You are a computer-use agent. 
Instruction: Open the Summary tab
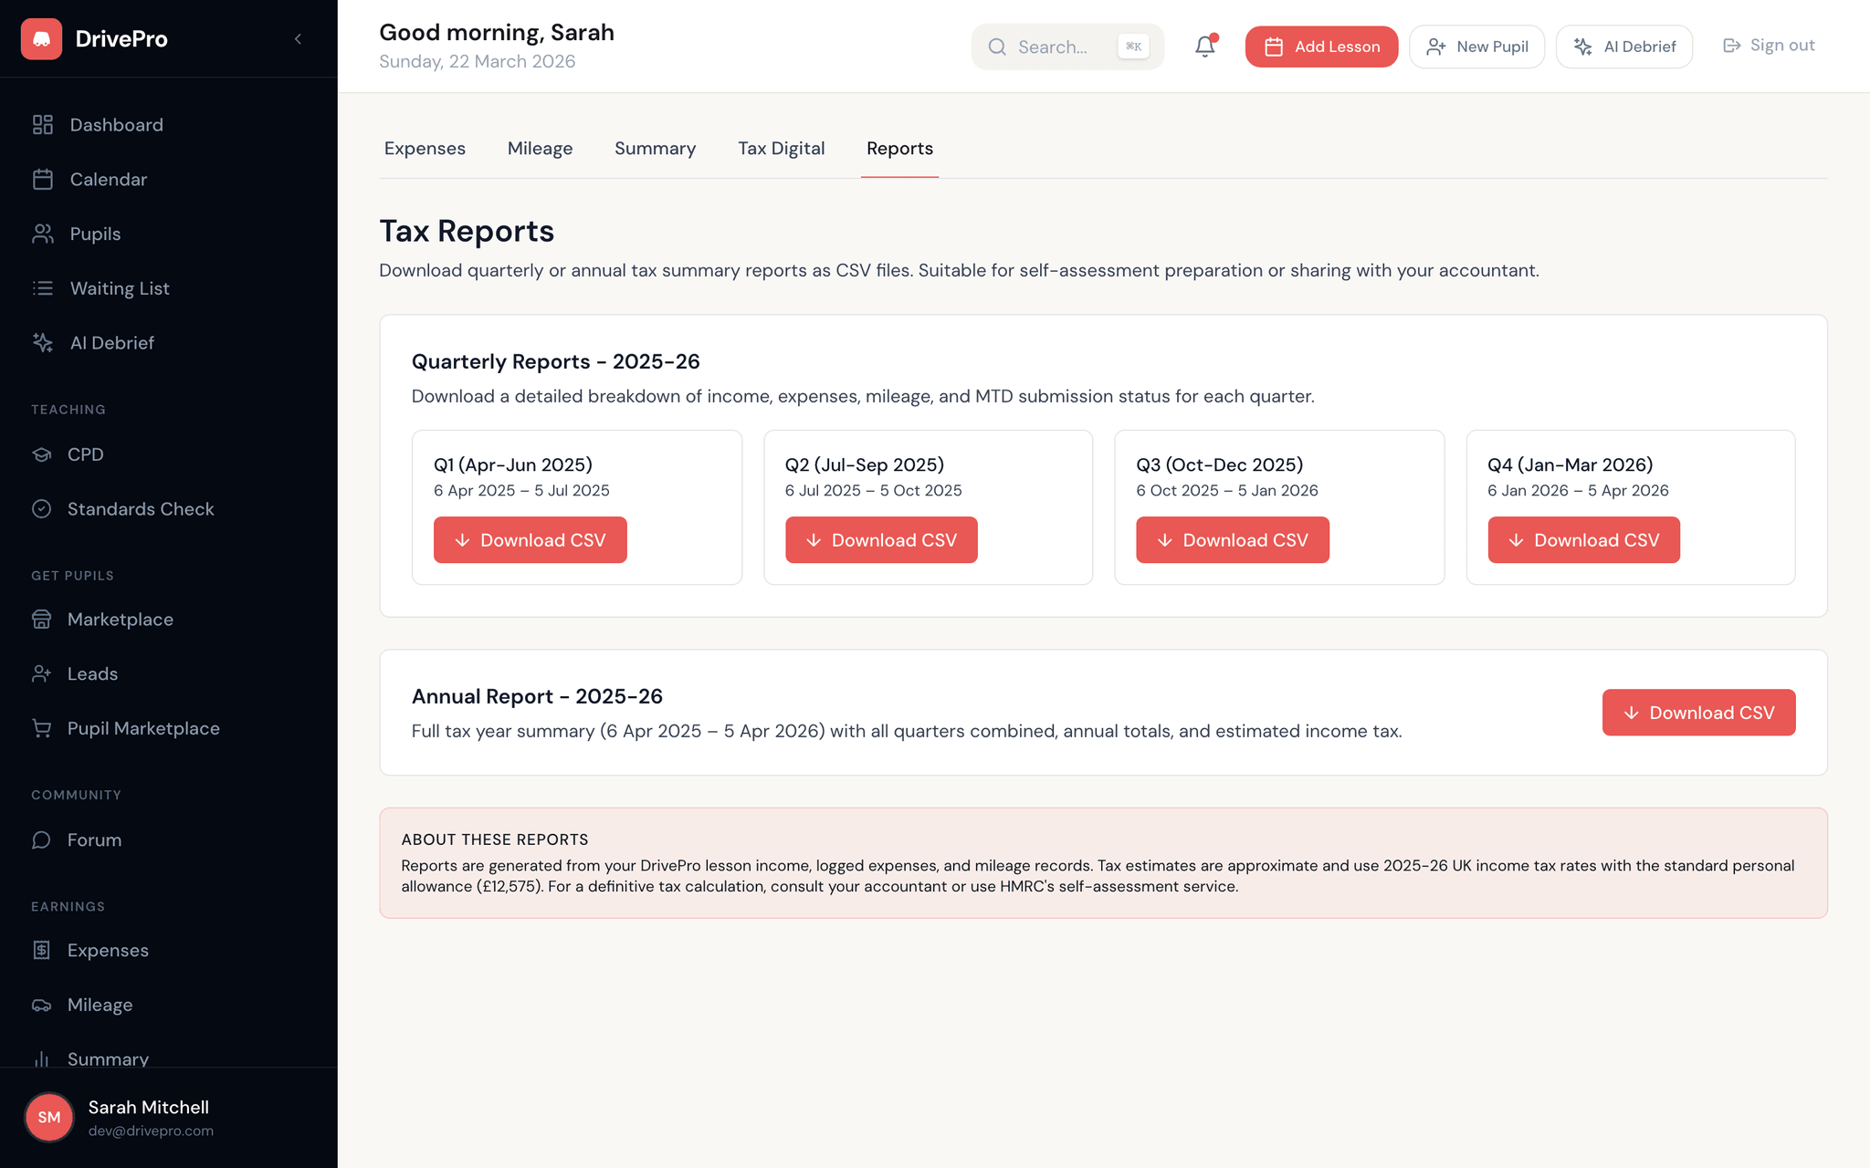[655, 148]
